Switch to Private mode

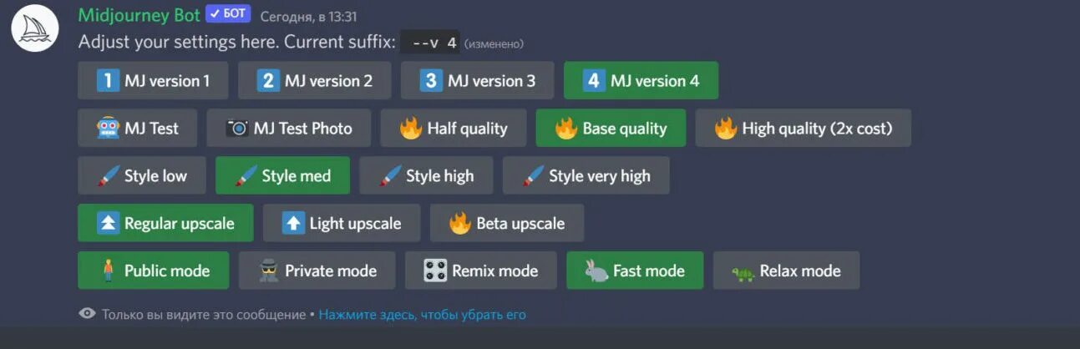coord(317,271)
